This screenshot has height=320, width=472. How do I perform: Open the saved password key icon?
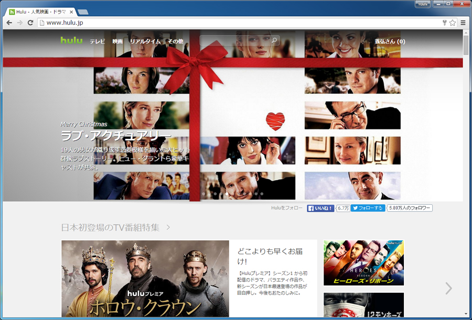pos(444,23)
